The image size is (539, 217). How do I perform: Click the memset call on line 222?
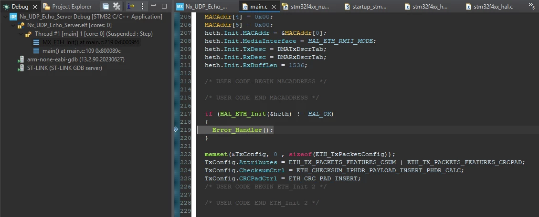216,154
